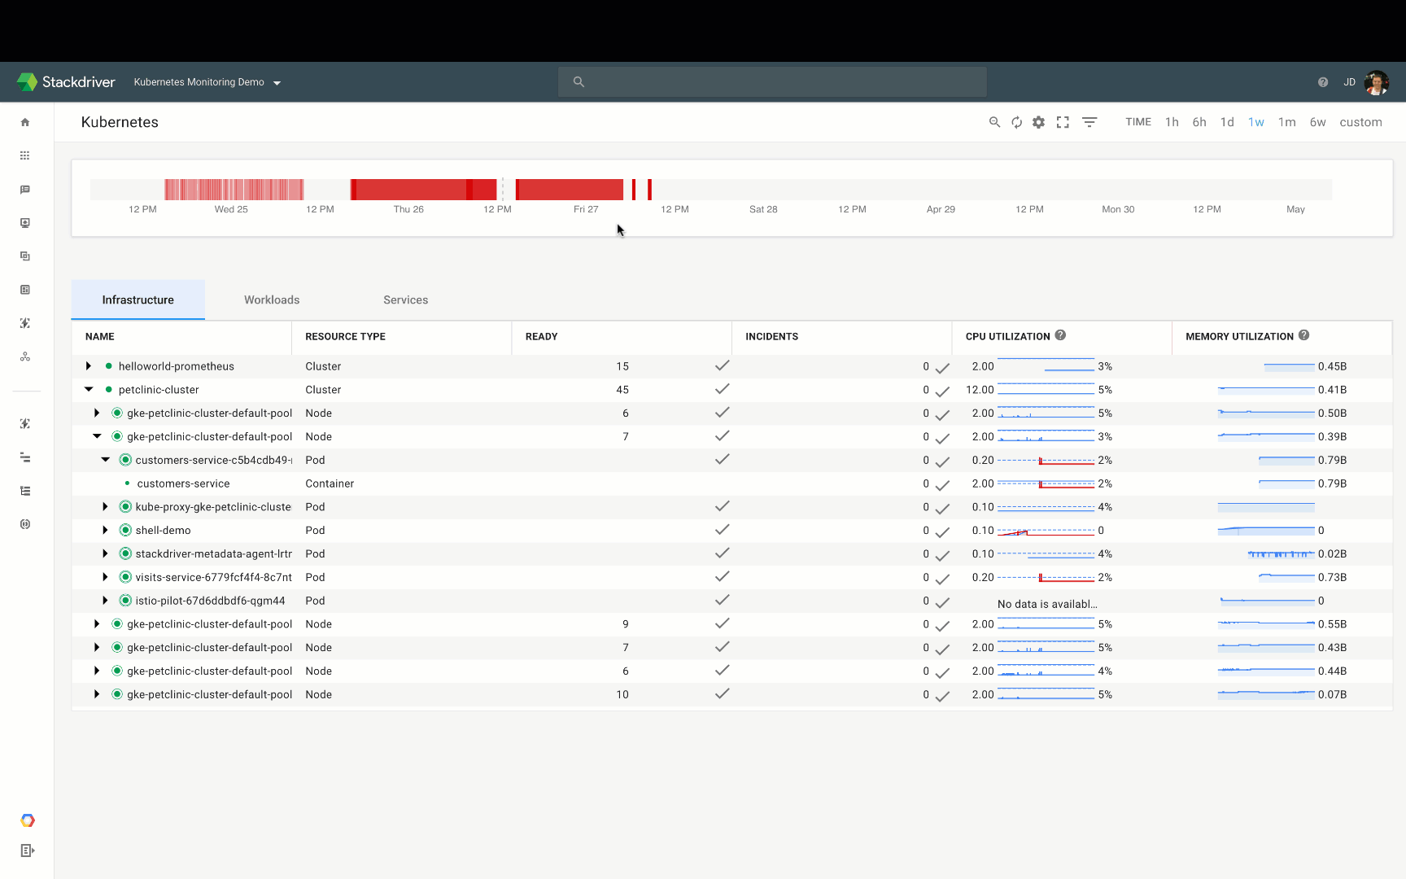Choose the custom time range option
Viewport: 1406px width, 879px height.
[x=1360, y=122]
